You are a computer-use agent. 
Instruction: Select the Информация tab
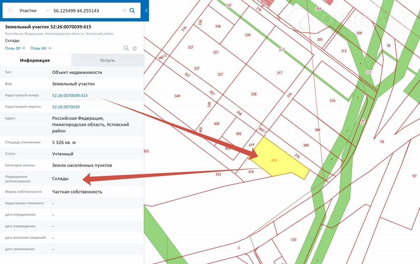[35, 60]
